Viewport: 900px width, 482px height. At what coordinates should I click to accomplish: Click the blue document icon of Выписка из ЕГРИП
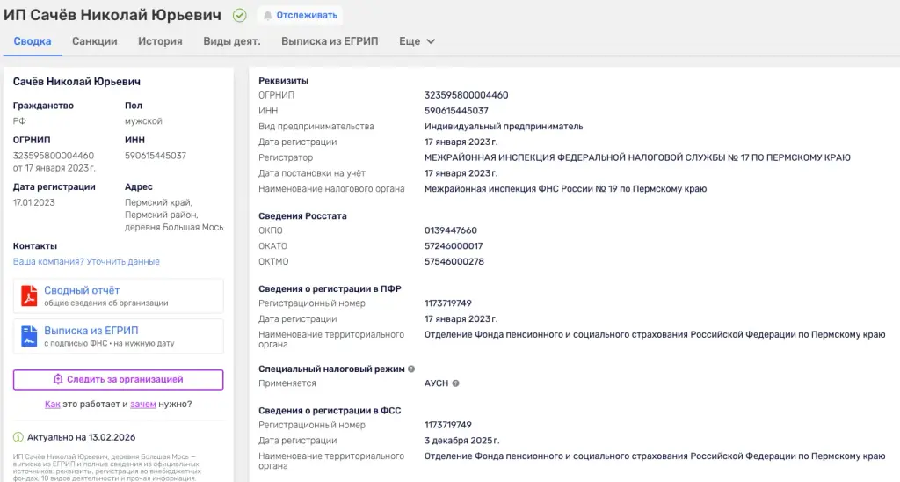tap(29, 336)
